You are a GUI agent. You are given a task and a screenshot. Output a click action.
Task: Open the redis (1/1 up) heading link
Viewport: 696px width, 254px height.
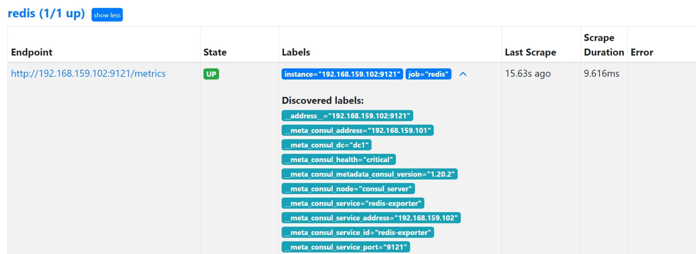click(x=46, y=13)
